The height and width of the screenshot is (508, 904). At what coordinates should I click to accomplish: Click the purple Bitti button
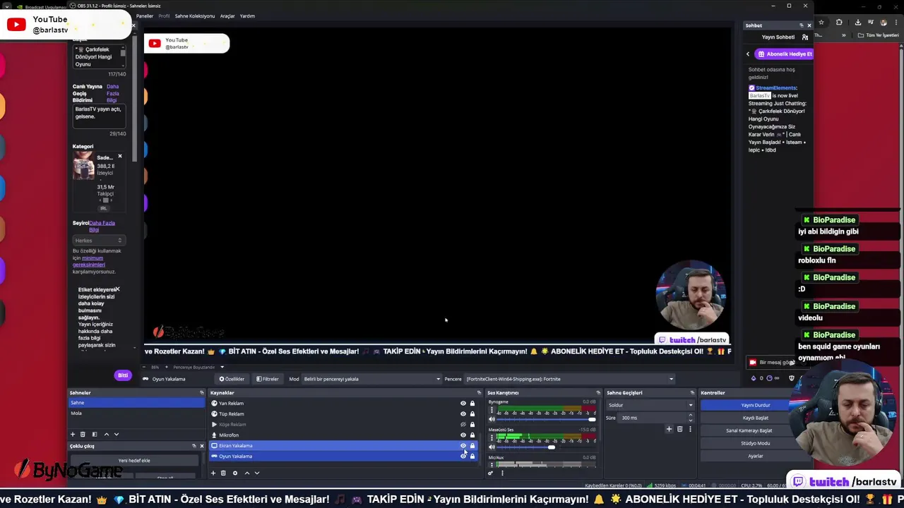pos(123,375)
